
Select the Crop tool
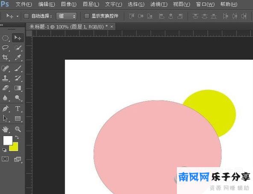(5, 57)
